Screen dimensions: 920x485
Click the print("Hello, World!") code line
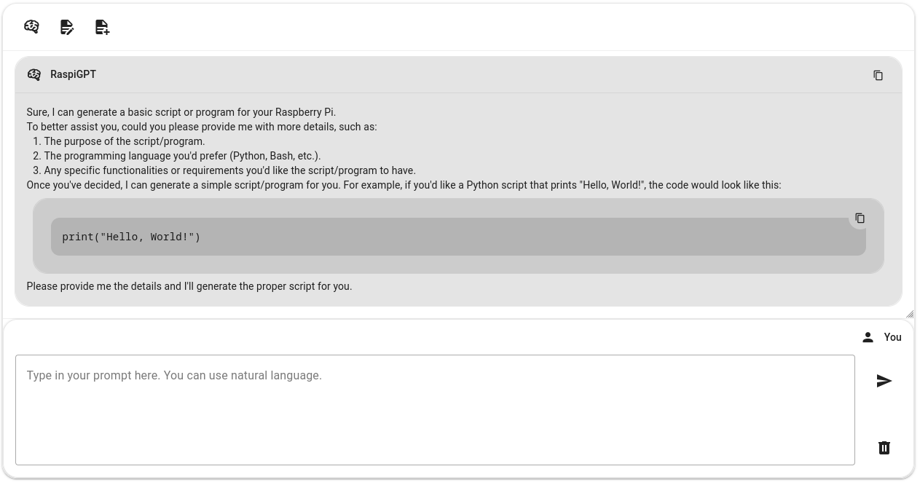[x=131, y=237]
